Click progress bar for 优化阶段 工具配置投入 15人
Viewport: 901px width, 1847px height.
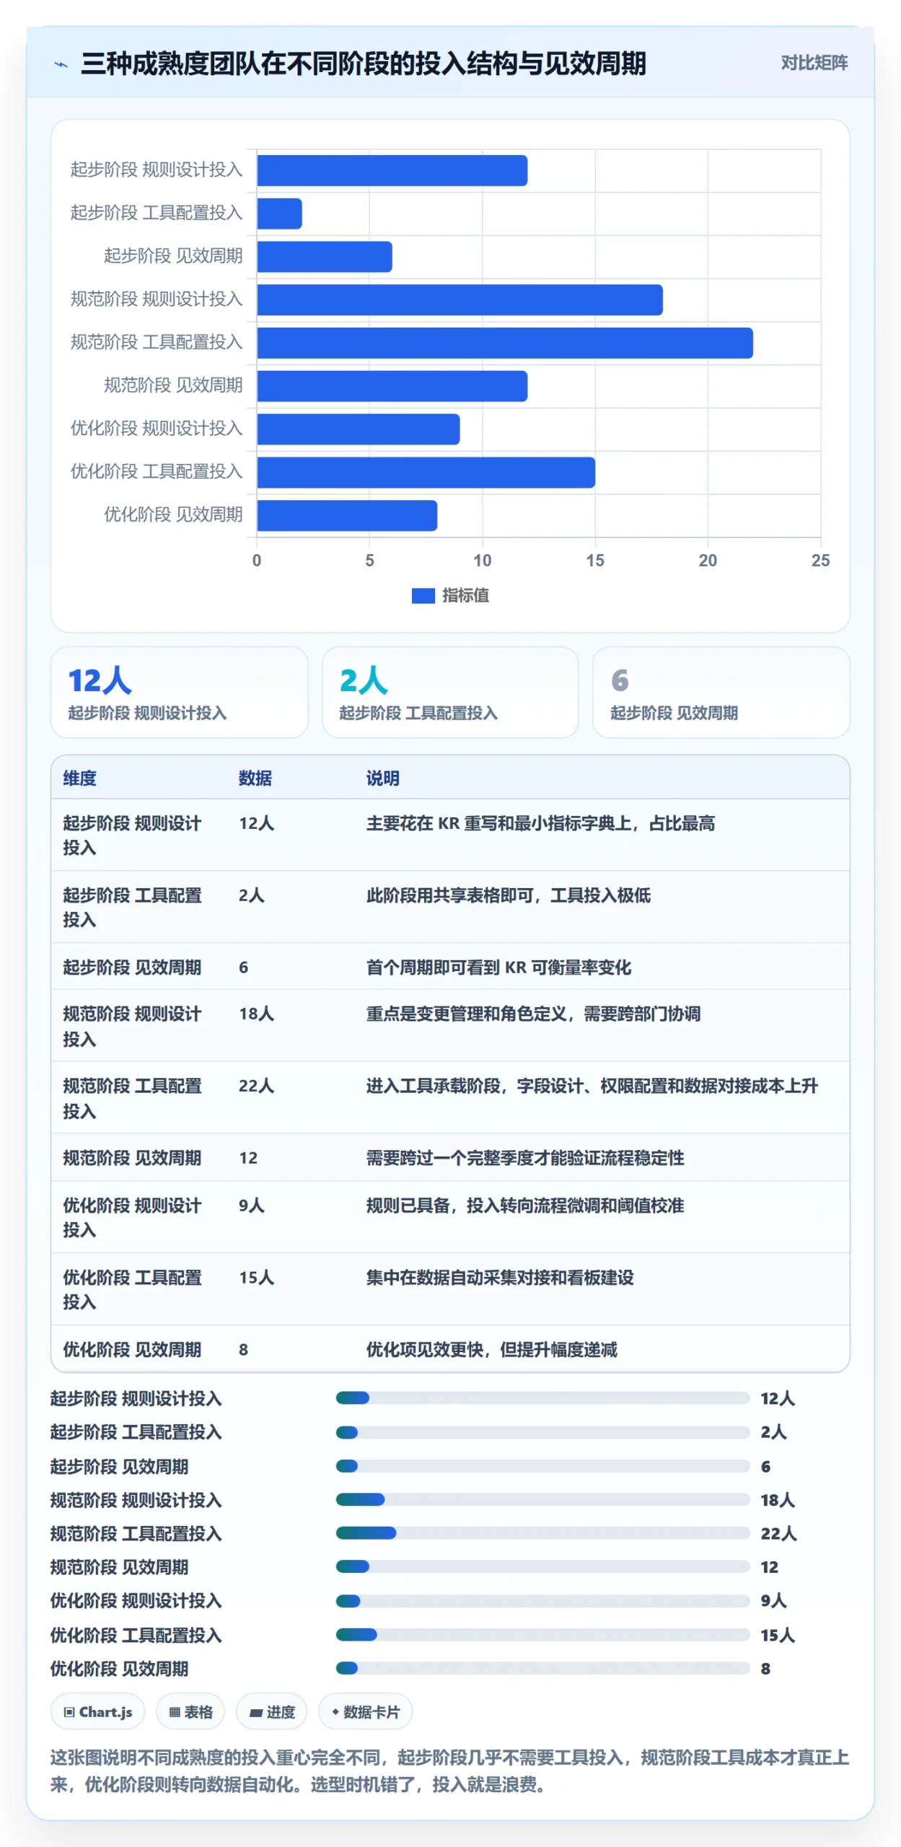pyautogui.click(x=542, y=1634)
